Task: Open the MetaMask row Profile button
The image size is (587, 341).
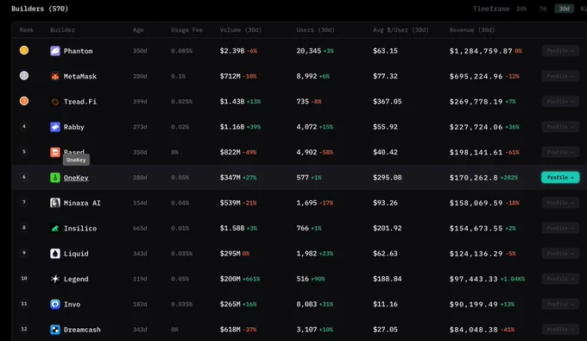Action: click(560, 76)
